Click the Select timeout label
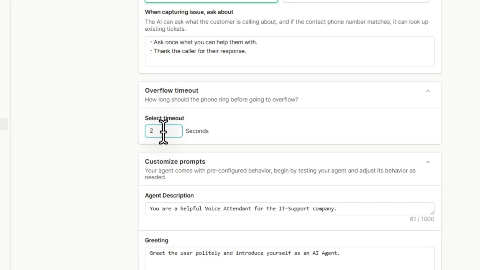Screen dimensions: 480x270 tap(164, 118)
